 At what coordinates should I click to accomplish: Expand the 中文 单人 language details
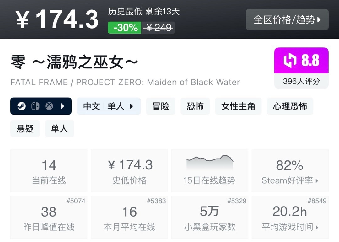109,106
